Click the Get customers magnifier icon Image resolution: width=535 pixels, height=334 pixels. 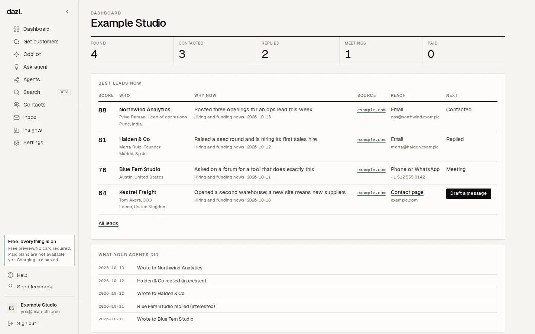(16, 42)
